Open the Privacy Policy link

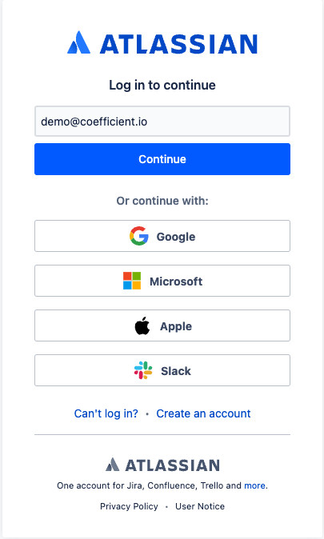(x=129, y=506)
